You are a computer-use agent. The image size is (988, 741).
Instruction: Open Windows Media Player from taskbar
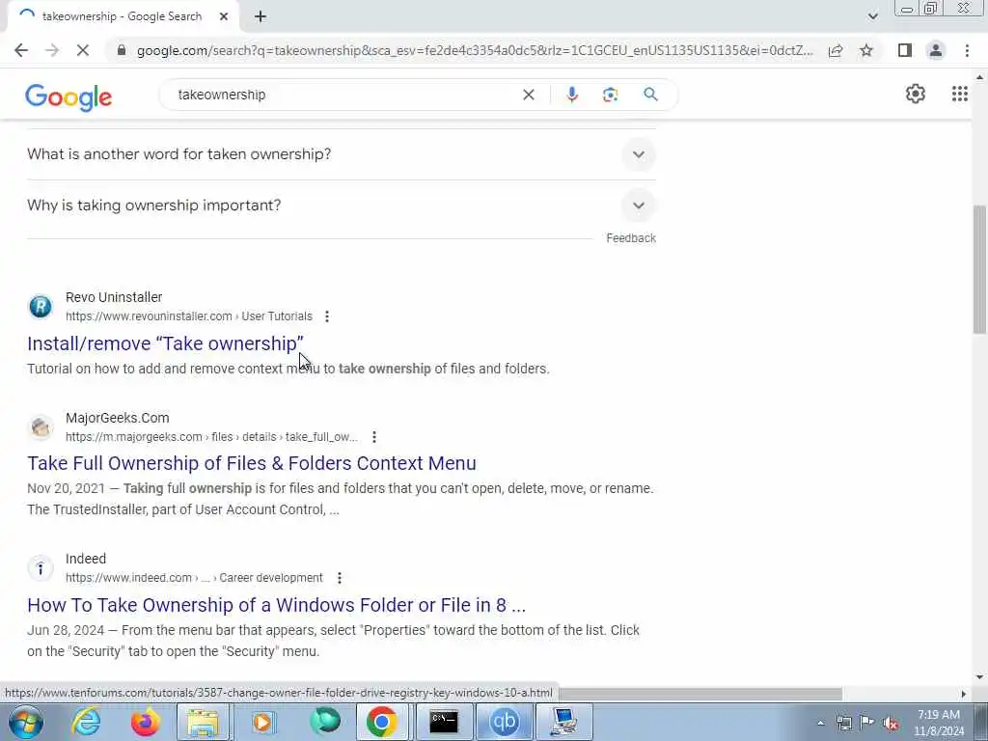tap(263, 722)
